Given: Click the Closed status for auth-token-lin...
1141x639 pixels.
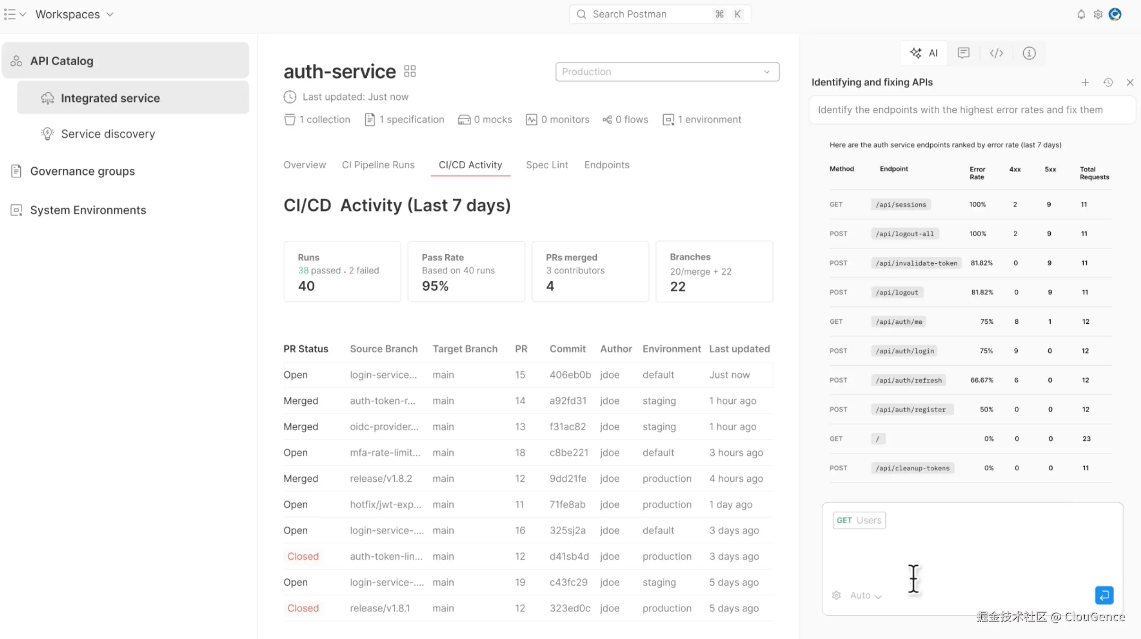Looking at the screenshot, I should [x=303, y=556].
